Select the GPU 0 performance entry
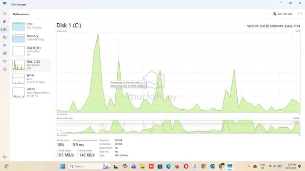 tap(31, 93)
